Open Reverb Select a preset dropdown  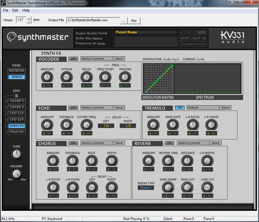pos(193,143)
